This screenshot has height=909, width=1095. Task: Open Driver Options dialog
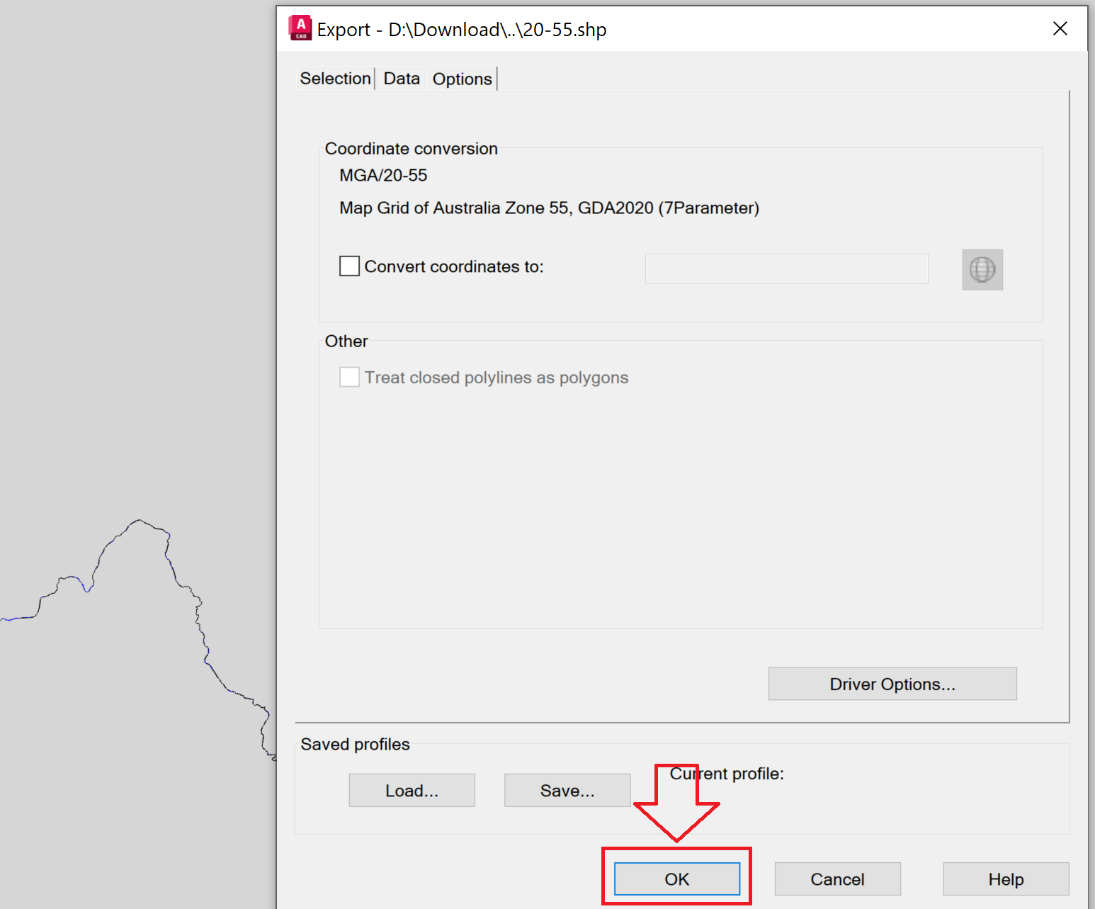(x=892, y=684)
